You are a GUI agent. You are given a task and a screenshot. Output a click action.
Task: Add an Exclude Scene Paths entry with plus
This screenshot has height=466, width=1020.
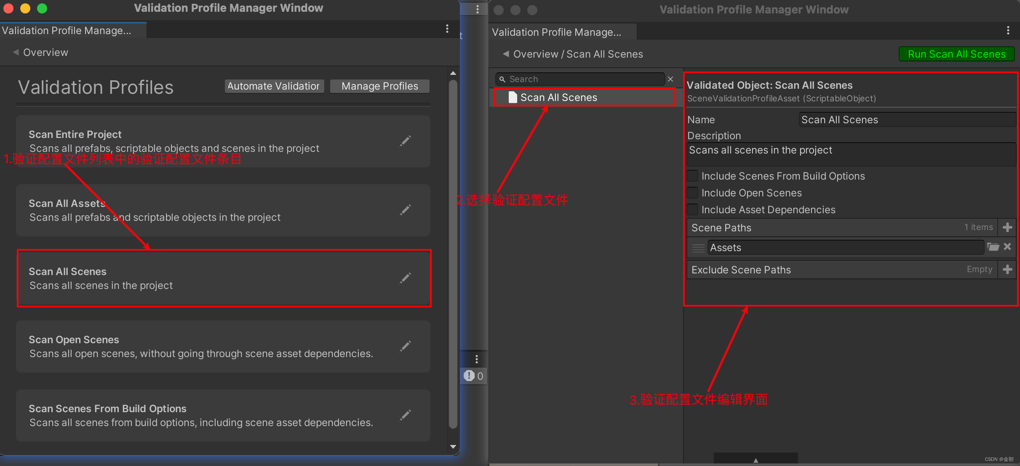pyautogui.click(x=1007, y=270)
